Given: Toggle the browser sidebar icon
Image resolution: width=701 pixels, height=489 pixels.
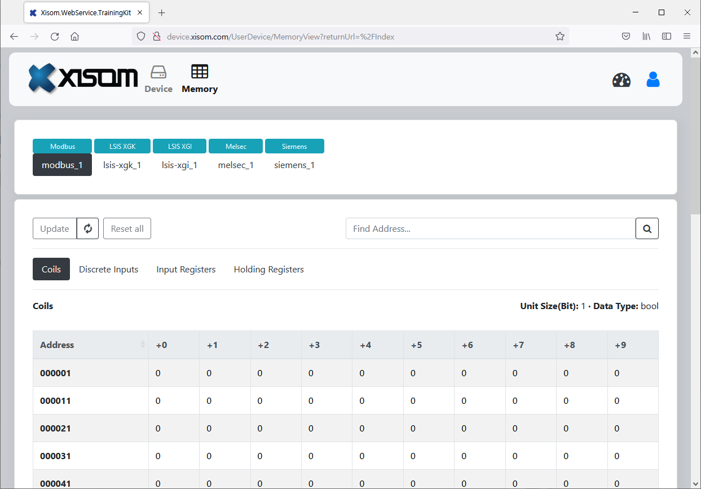Looking at the screenshot, I should [x=667, y=36].
